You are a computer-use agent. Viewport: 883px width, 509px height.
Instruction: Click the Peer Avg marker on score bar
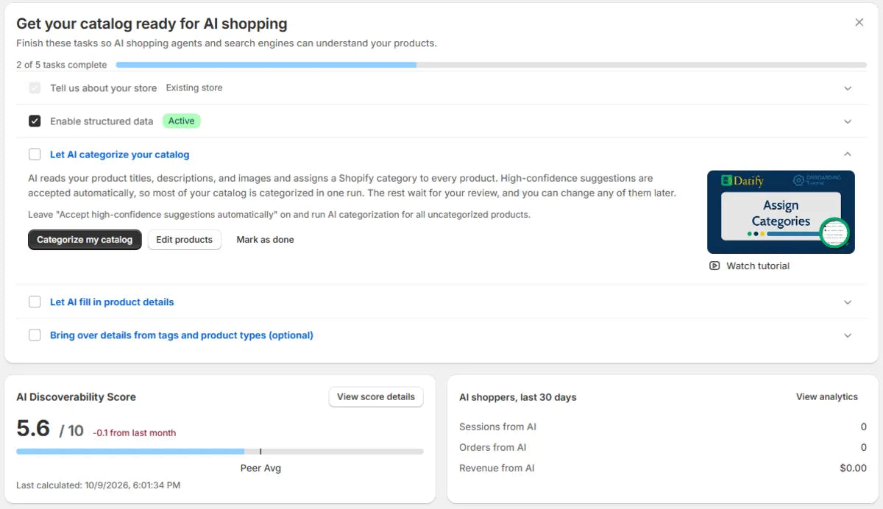(x=260, y=451)
